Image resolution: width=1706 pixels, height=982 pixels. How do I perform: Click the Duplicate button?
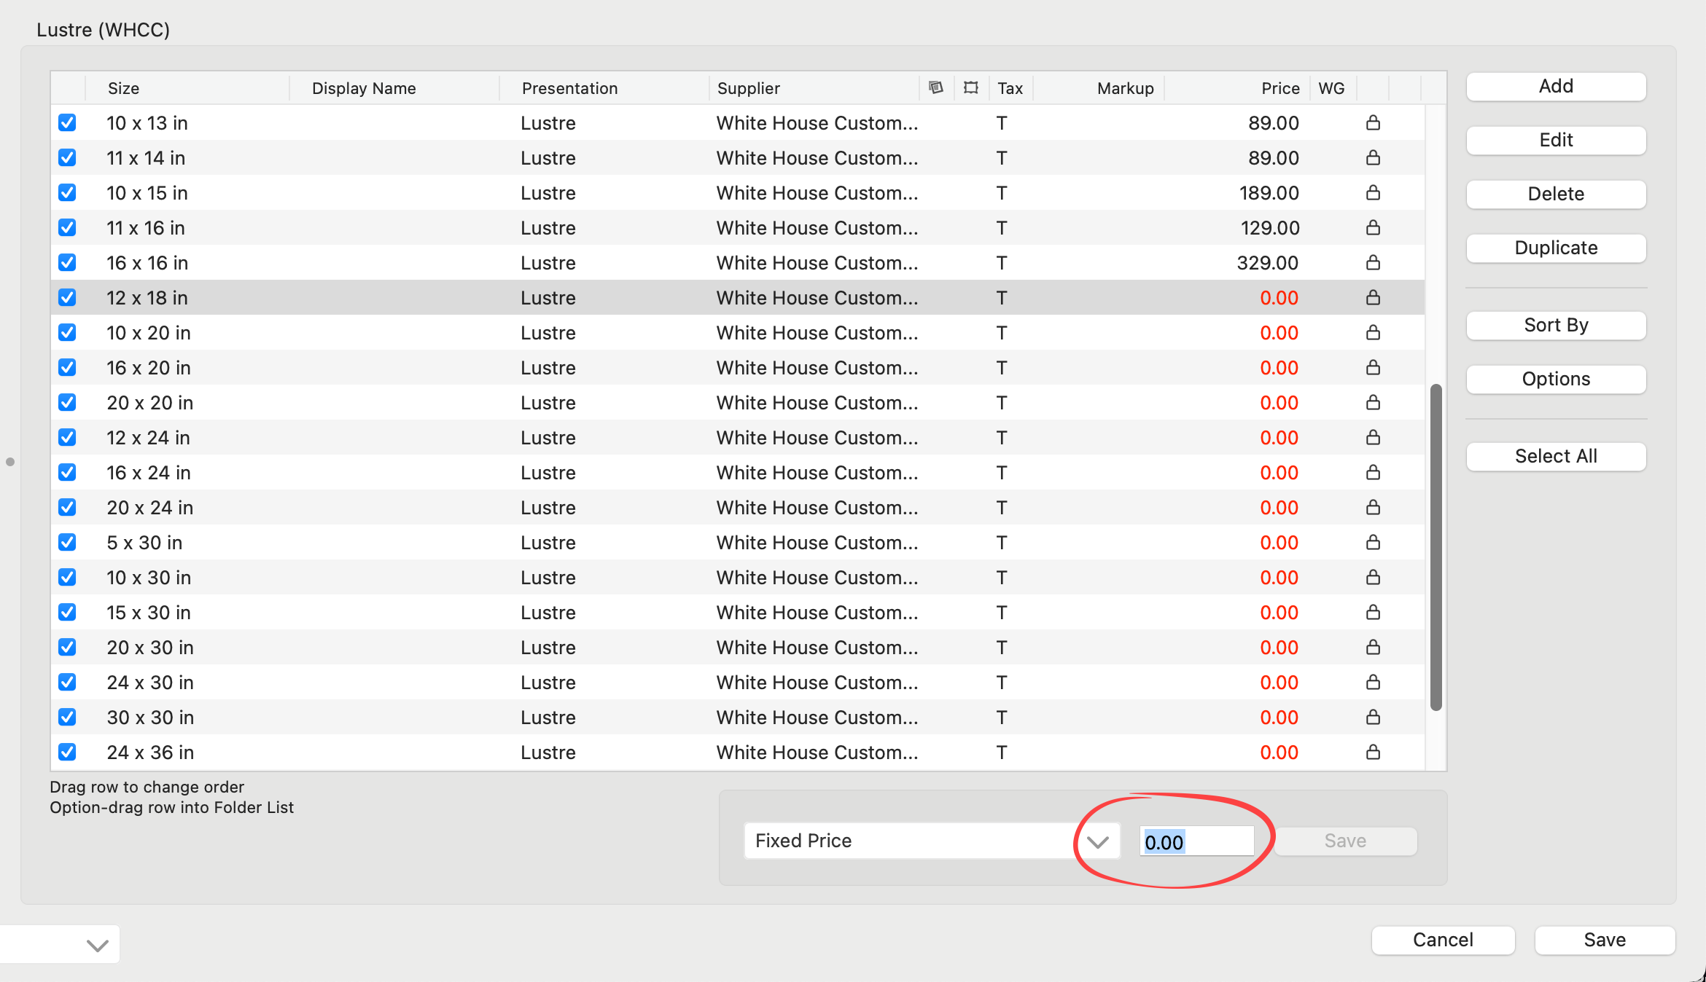(1555, 248)
